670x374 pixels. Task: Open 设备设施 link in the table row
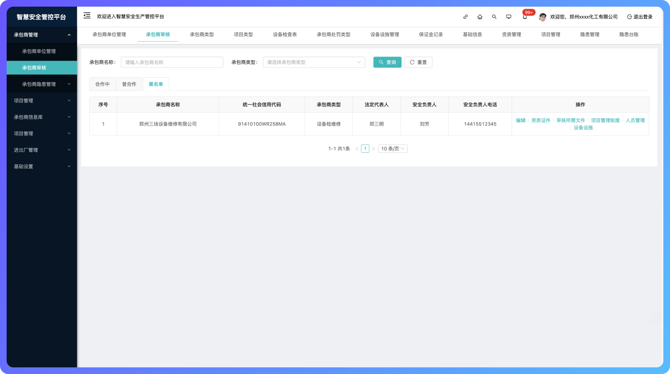(x=583, y=128)
